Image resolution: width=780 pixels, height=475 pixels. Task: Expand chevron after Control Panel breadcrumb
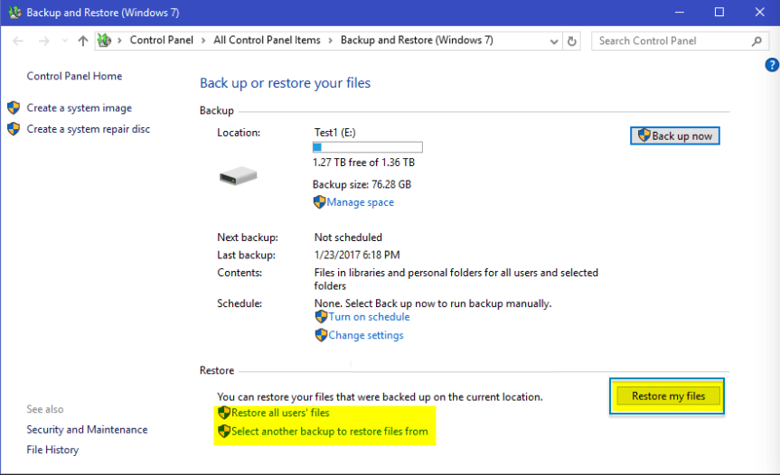[203, 41]
